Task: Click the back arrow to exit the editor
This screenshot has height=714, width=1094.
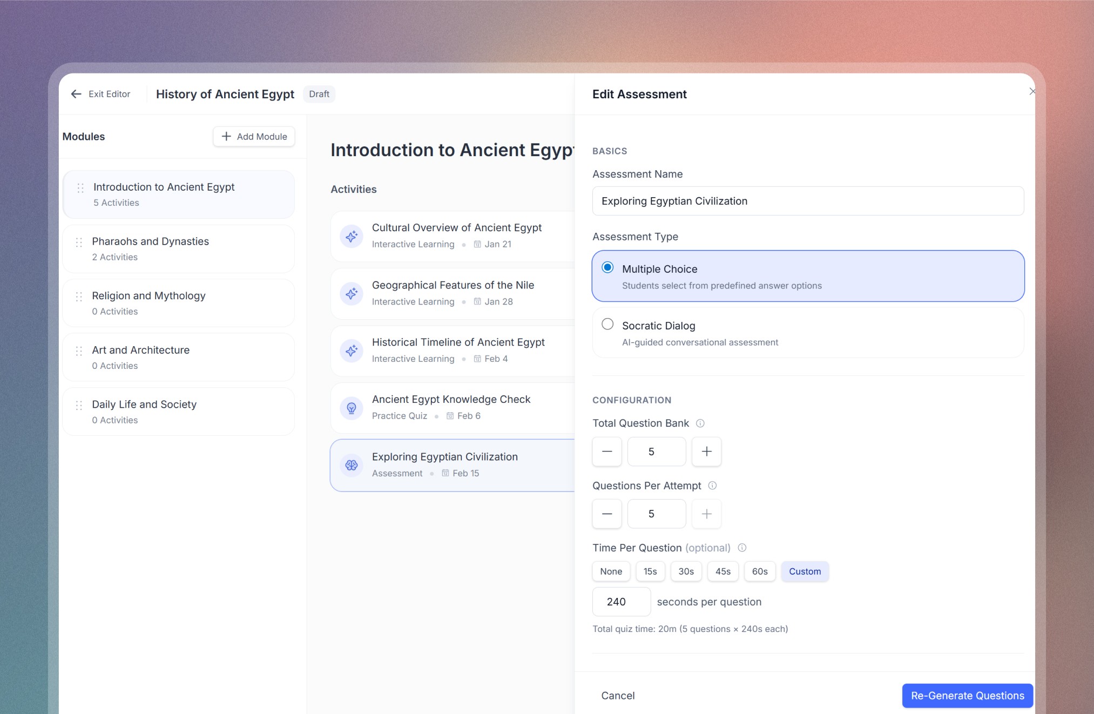Action: point(76,94)
